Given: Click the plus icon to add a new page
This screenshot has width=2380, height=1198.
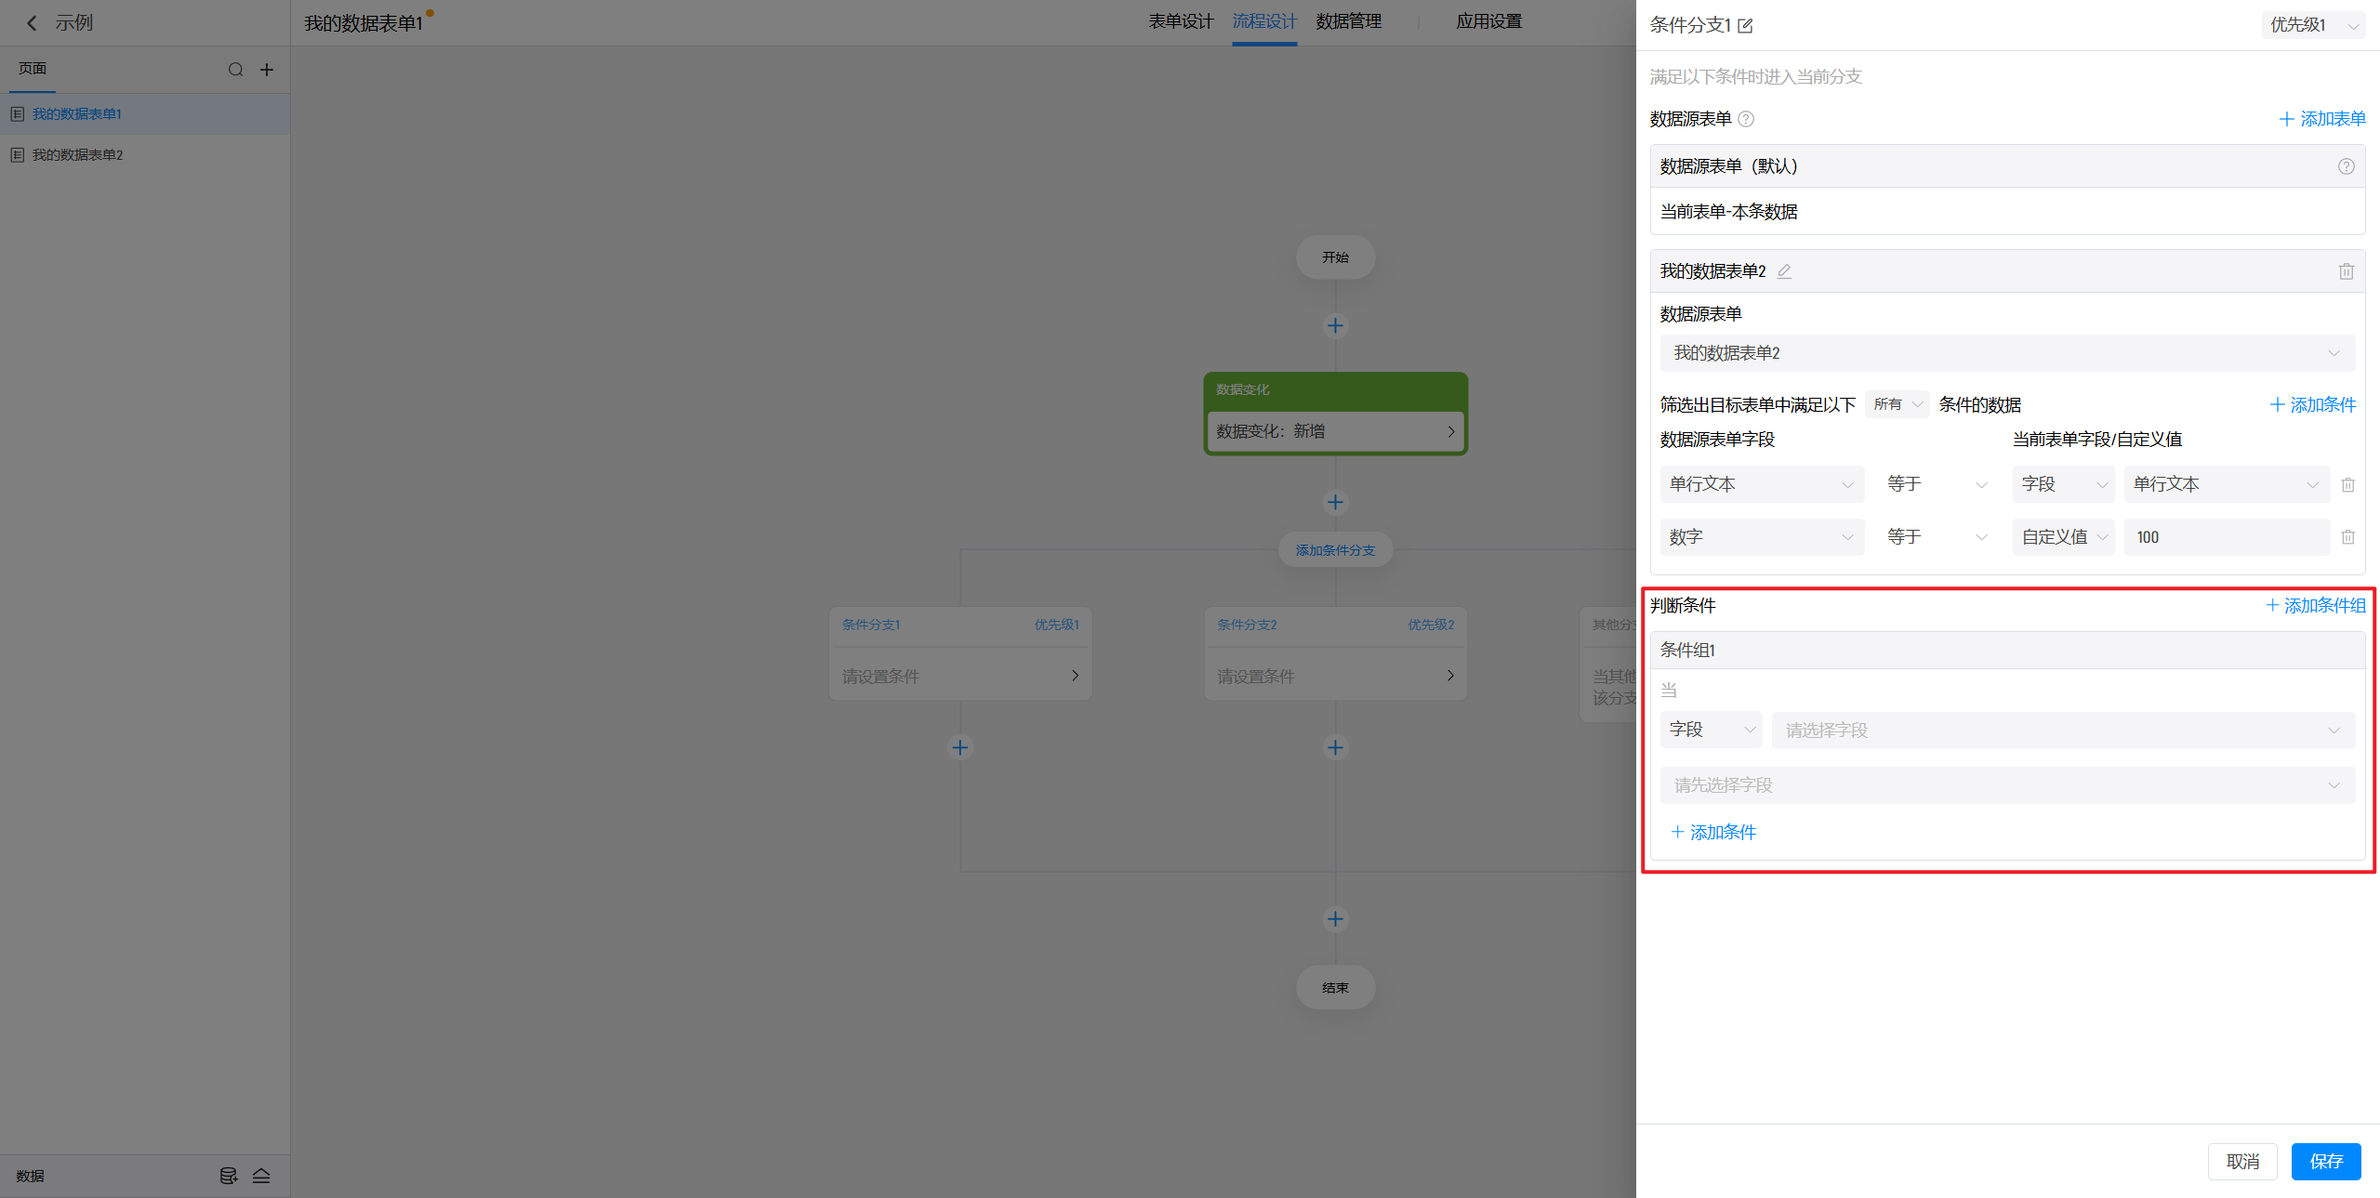Looking at the screenshot, I should tap(267, 70).
